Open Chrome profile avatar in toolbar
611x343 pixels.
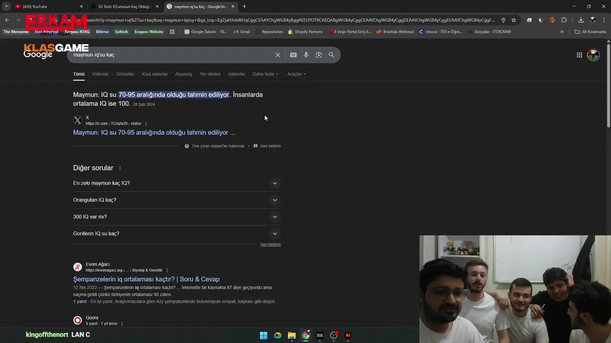[x=592, y=20]
